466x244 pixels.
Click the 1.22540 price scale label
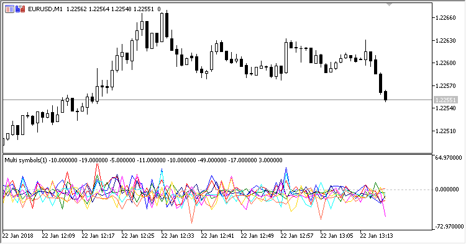pos(445,108)
